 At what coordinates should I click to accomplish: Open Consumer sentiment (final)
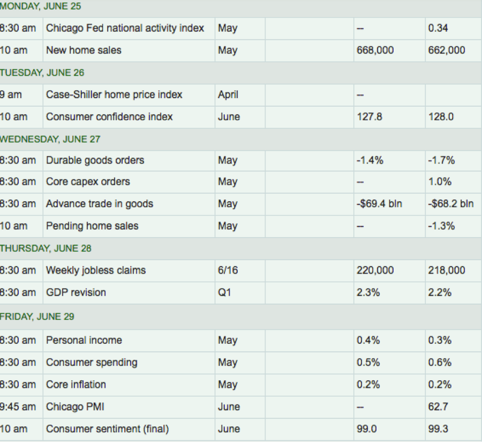point(107,429)
